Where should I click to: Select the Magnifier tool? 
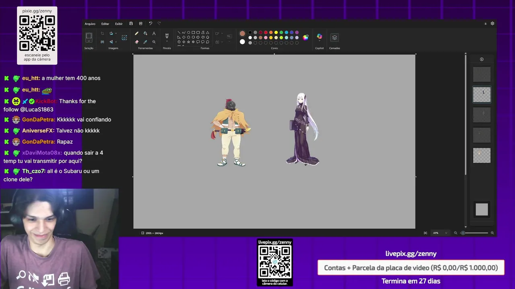(154, 42)
